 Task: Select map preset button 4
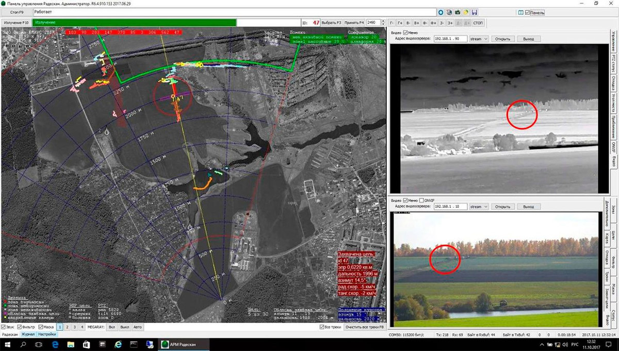click(82, 327)
